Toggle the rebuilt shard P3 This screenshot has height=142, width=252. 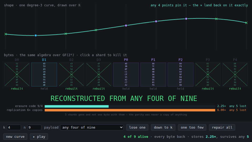click(x=208, y=74)
